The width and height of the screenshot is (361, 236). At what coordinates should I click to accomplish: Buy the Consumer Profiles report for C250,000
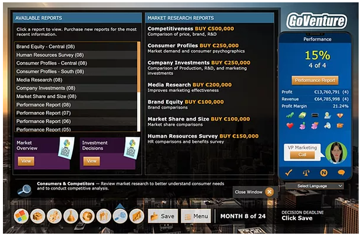[x=219, y=45]
